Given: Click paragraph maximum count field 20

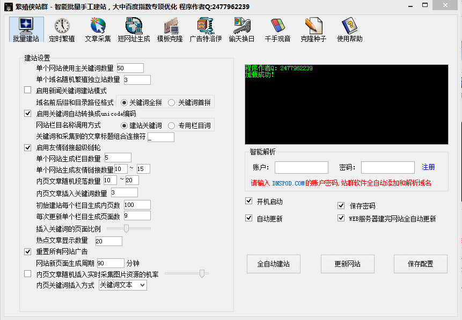Looking at the screenshot, I should pyautogui.click(x=132, y=180).
